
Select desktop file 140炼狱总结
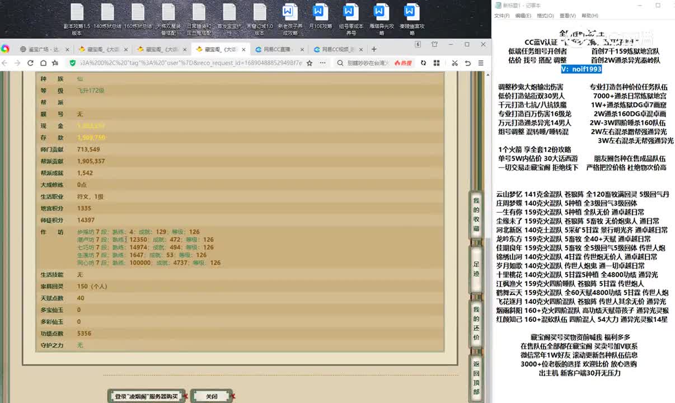point(107,17)
